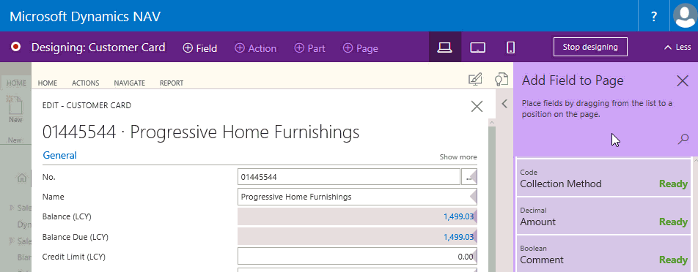Open the HOME tab on Customer Card
This screenshot has width=698, height=272.
click(47, 83)
